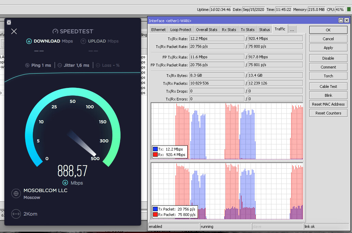The width and height of the screenshot is (352, 233).
Task: Select the Traffic tab
Action: click(280, 29)
